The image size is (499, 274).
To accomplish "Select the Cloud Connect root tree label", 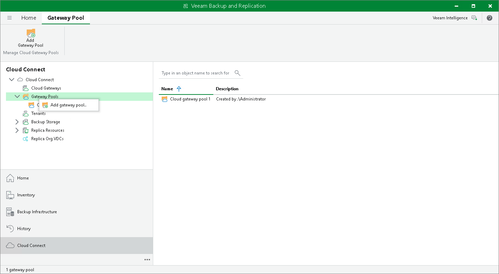I will point(40,80).
